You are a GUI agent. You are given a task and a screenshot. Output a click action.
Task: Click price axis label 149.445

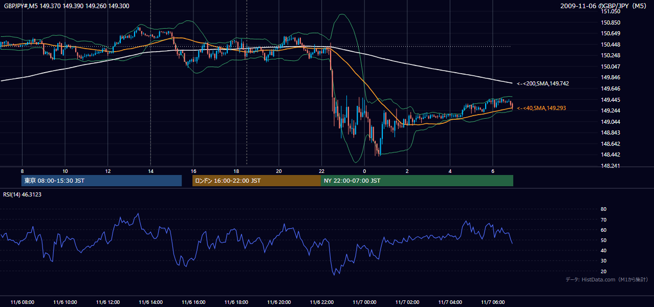pos(611,100)
